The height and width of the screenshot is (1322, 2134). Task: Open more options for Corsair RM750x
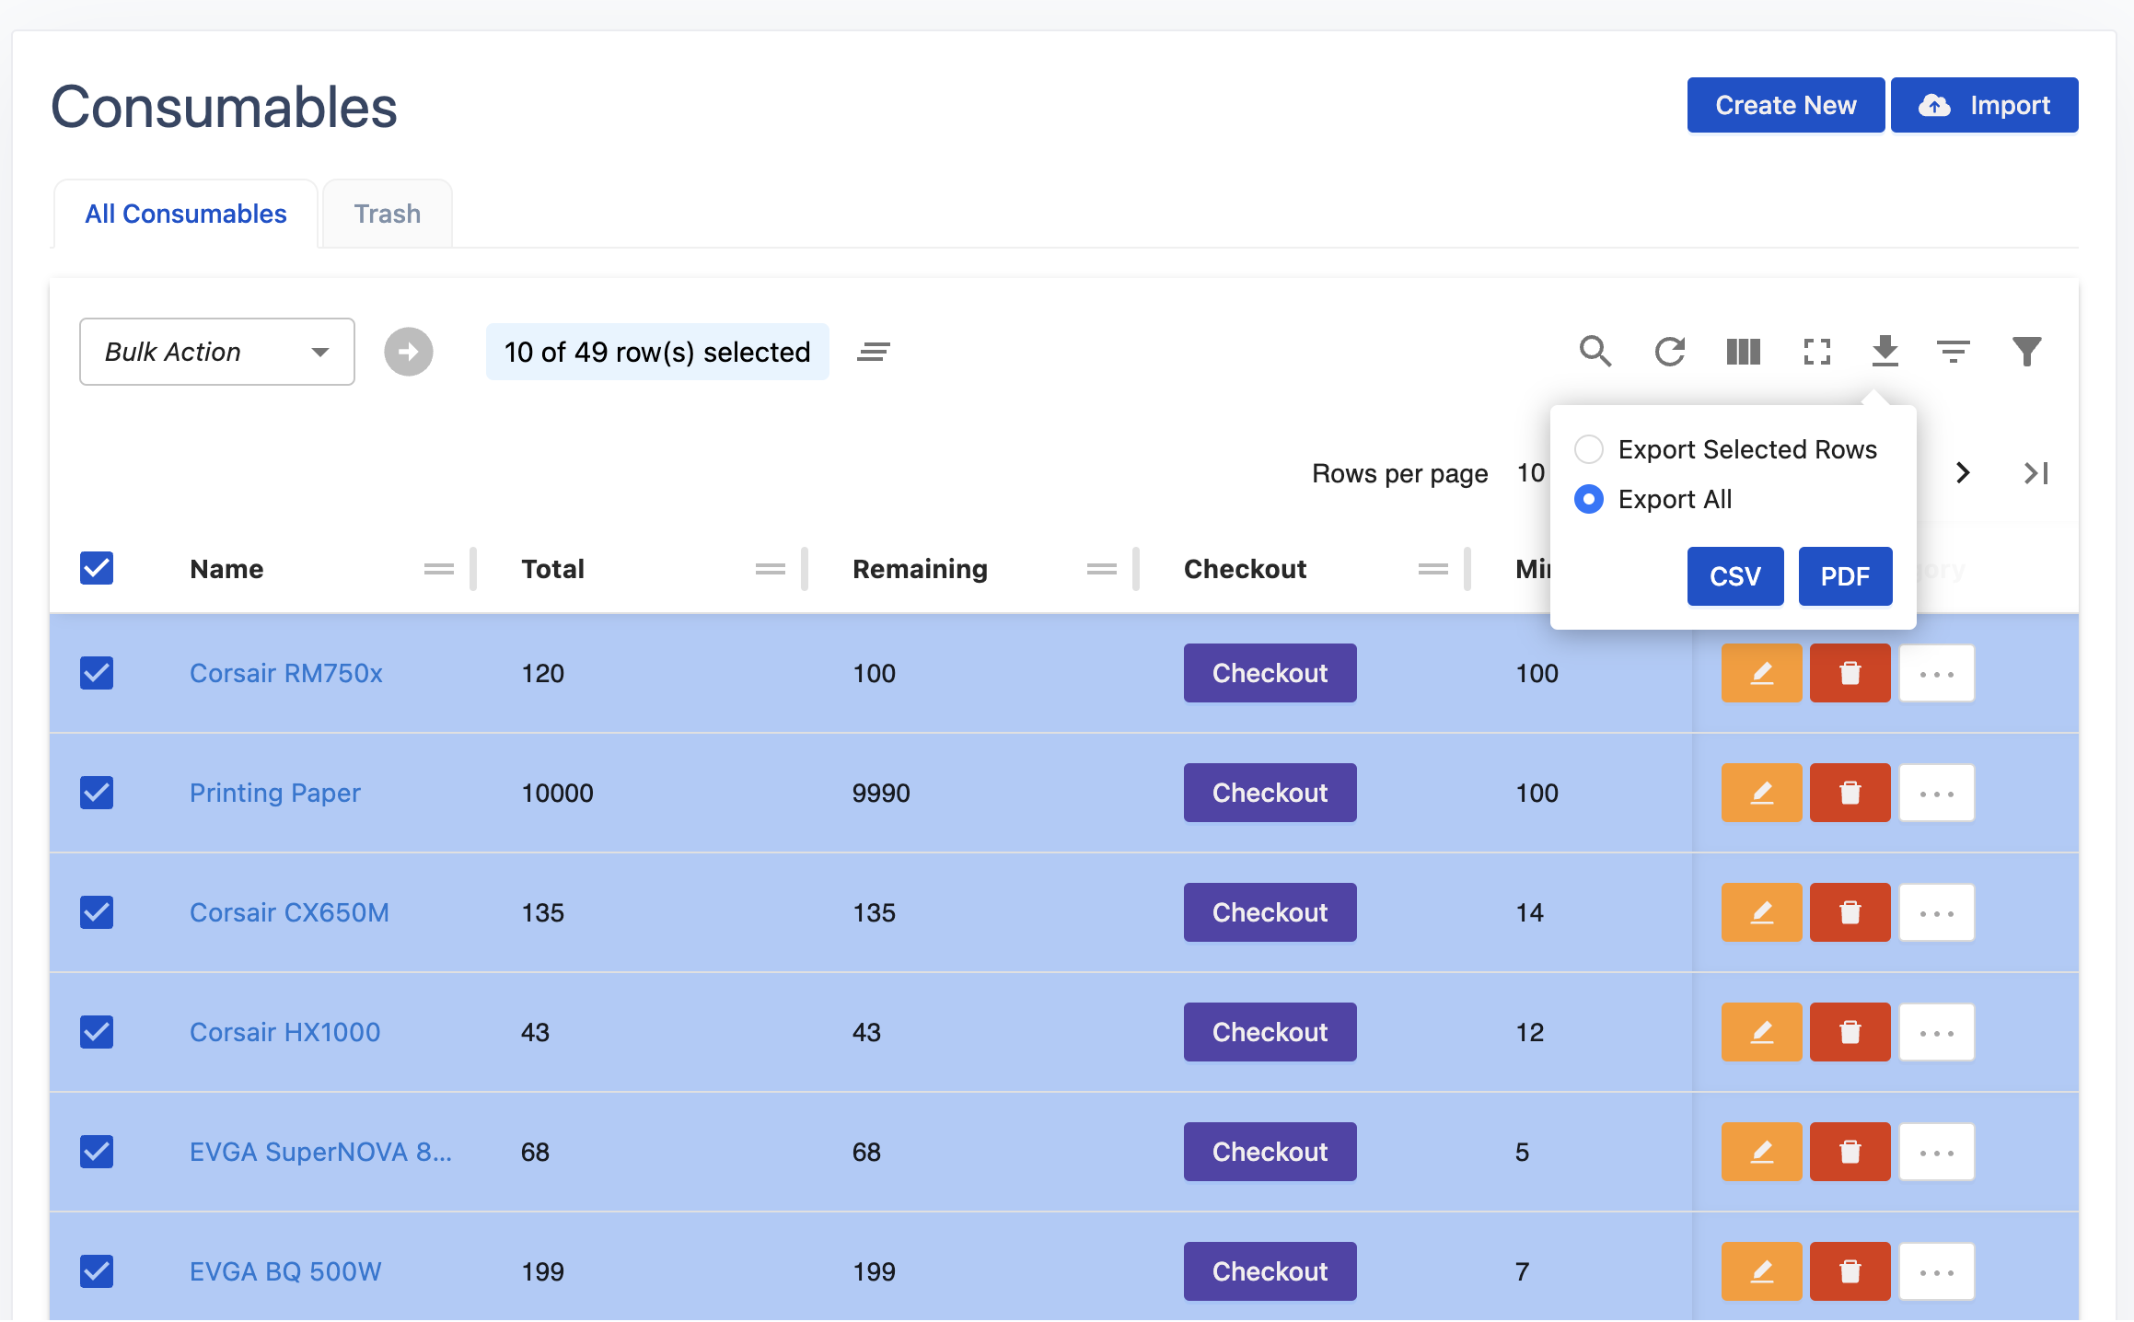coord(1937,673)
